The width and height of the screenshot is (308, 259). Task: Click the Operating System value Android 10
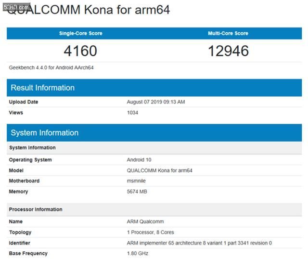(x=139, y=160)
